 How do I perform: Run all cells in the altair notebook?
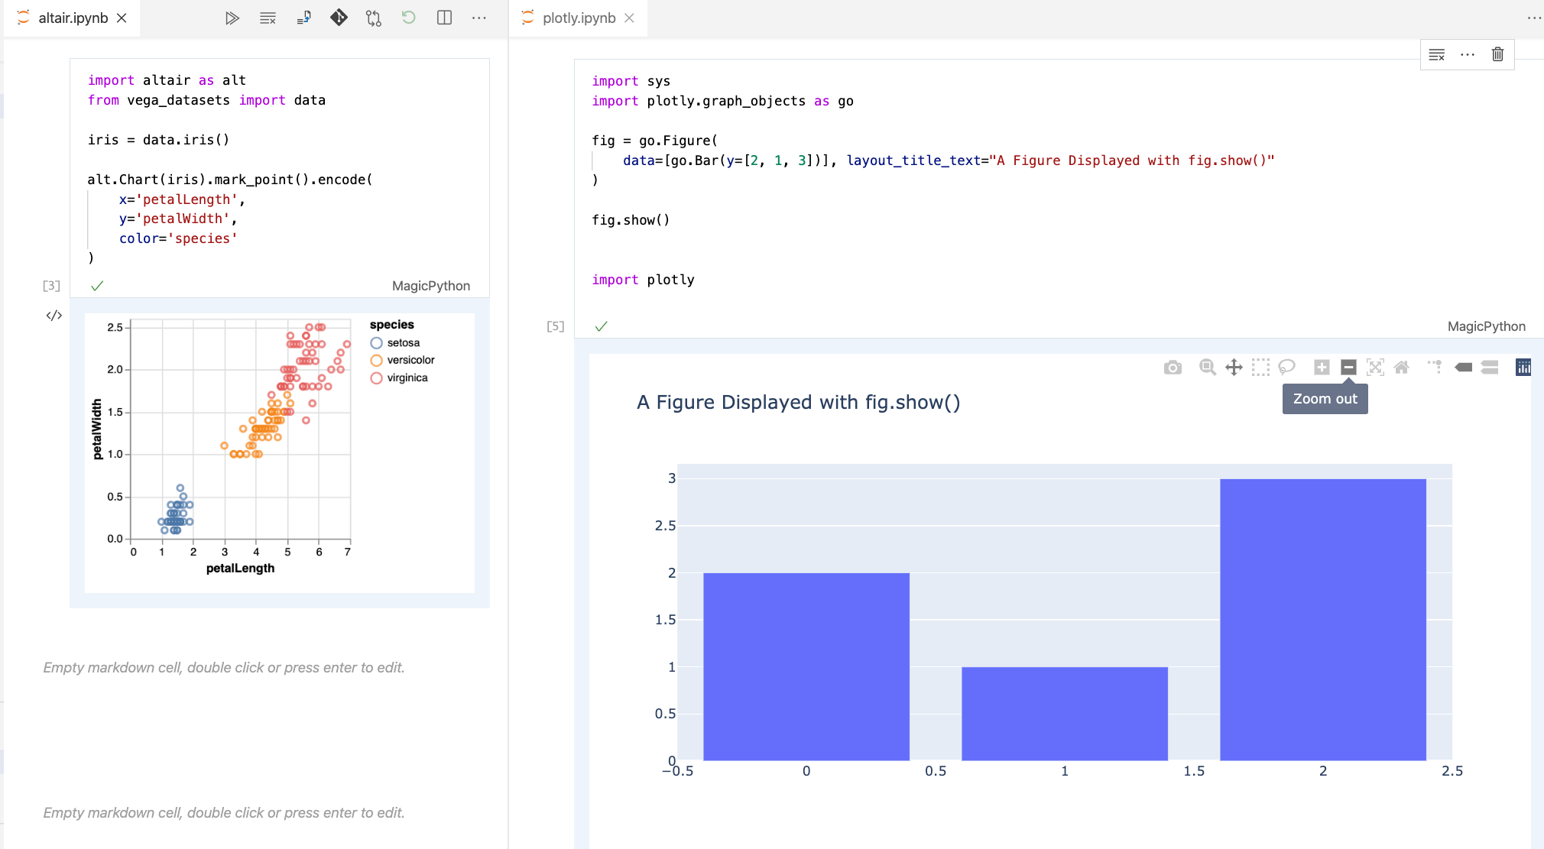click(233, 18)
